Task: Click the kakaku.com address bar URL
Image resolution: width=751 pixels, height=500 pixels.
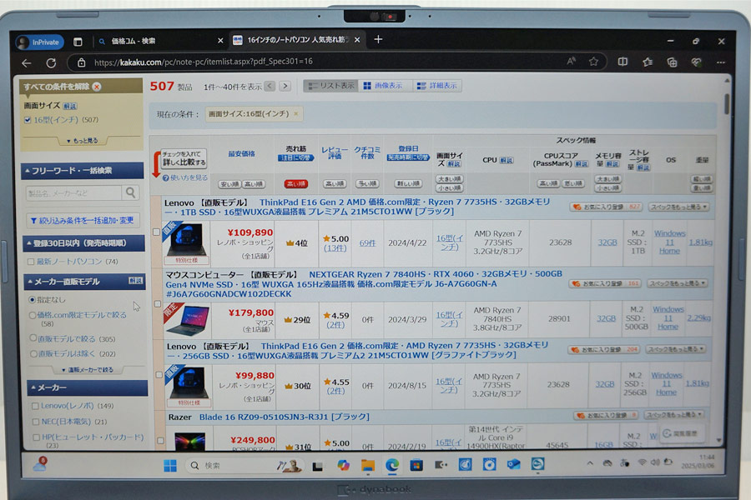Action: point(203,62)
